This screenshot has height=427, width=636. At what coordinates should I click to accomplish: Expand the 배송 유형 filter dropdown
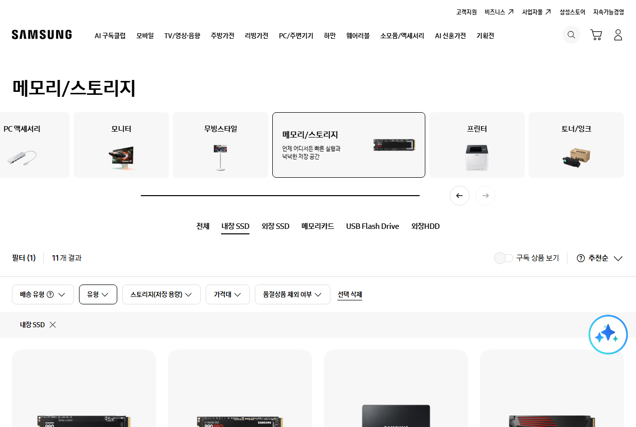point(43,294)
